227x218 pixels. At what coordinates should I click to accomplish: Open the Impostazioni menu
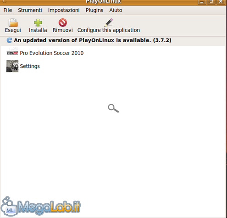pyautogui.click(x=64, y=10)
